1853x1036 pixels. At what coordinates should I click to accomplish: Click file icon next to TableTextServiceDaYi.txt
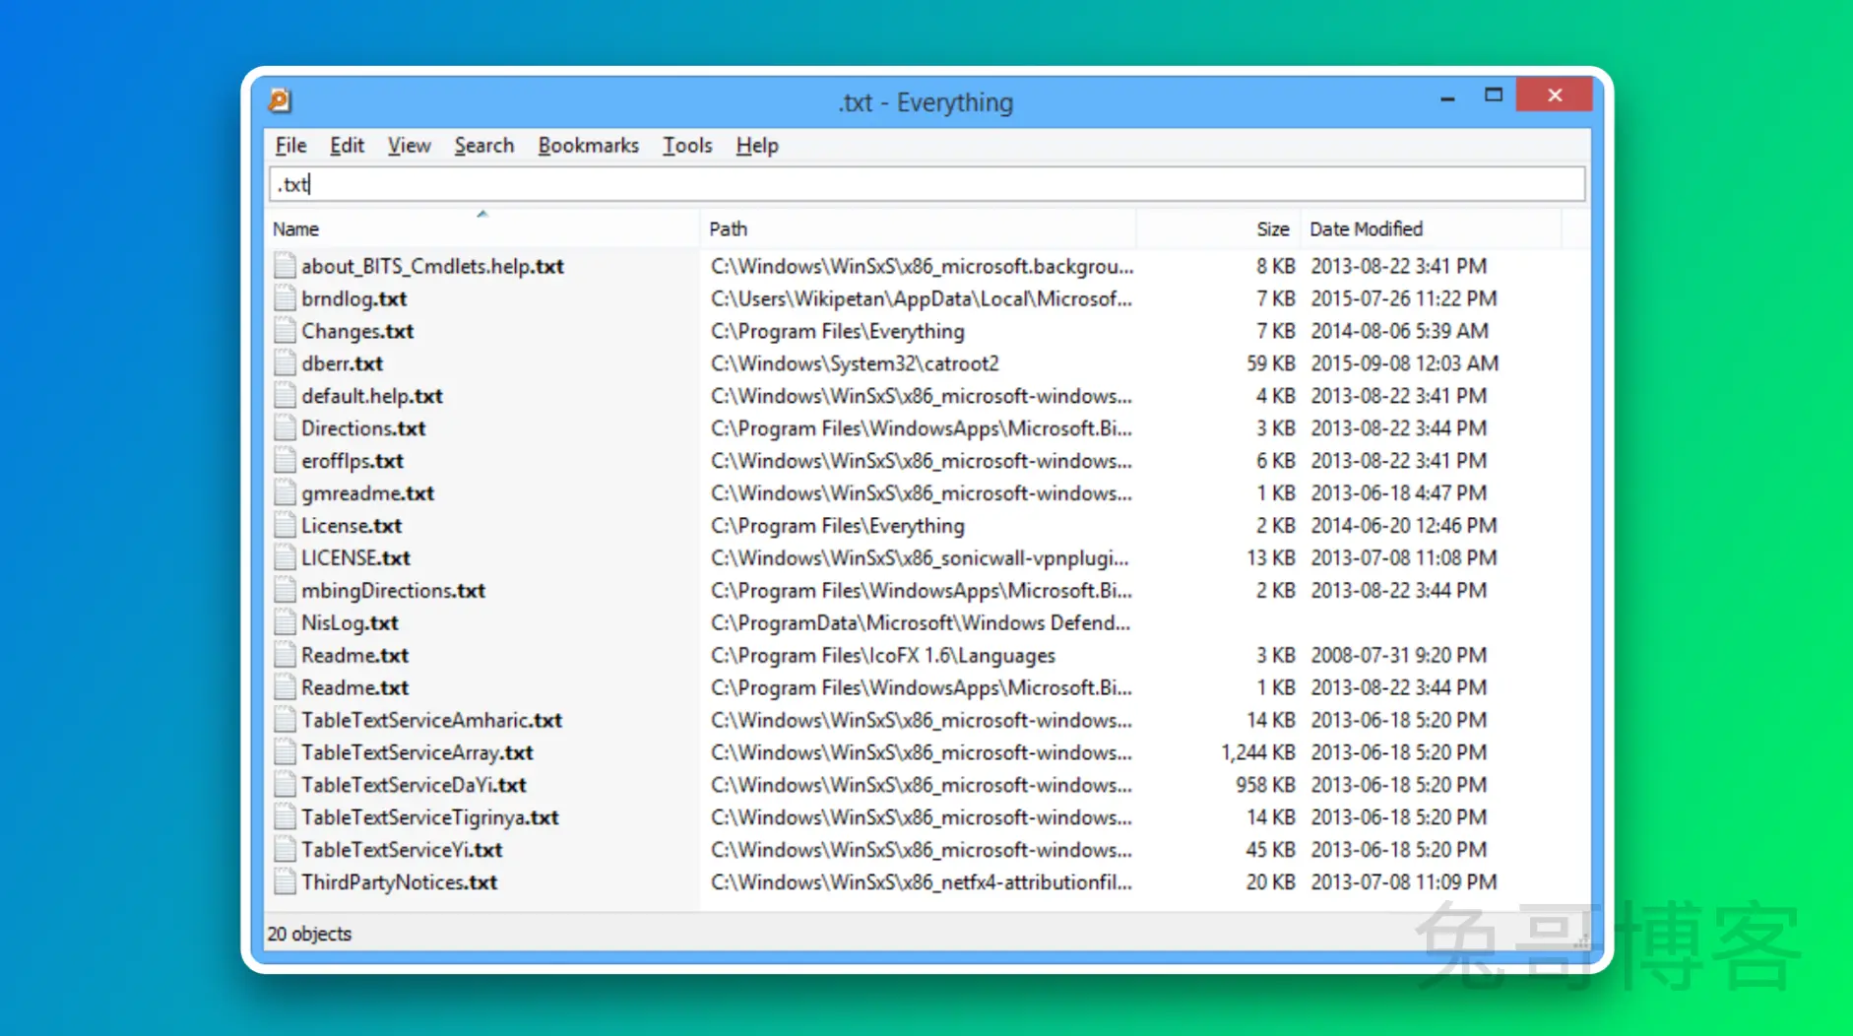coord(285,785)
